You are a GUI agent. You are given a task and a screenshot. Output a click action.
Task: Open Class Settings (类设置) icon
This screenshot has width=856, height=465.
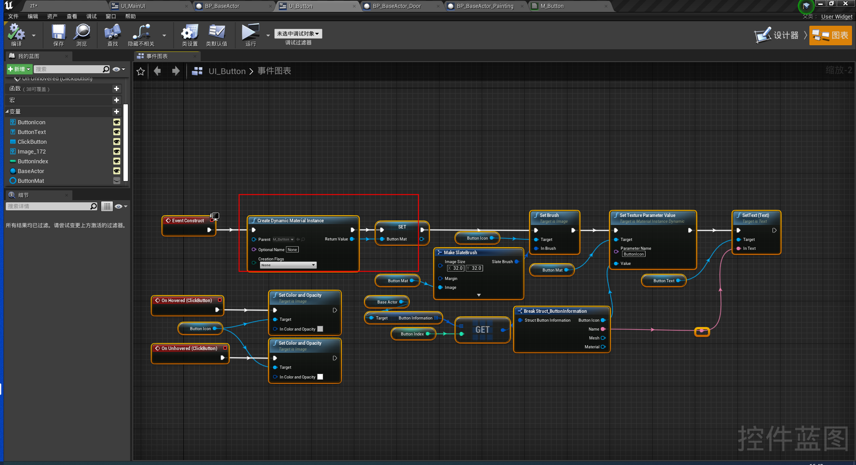(190, 32)
